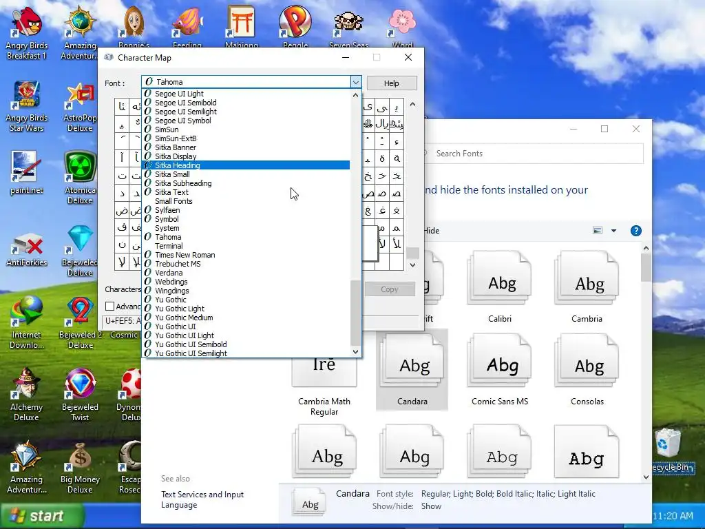Select the Candara font thumbnail
The height and width of the screenshot is (529, 705).
tap(412, 370)
